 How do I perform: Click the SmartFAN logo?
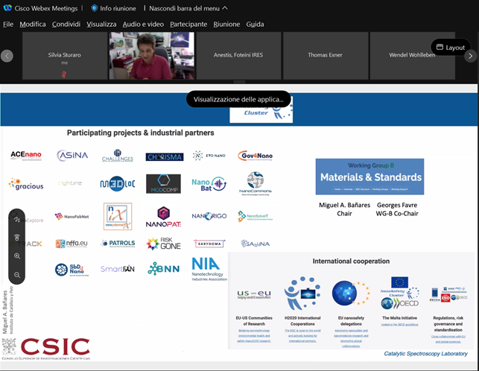(x=118, y=269)
